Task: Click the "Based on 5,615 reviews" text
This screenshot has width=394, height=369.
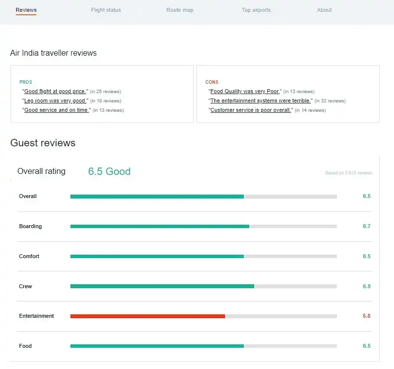Action: coord(349,173)
